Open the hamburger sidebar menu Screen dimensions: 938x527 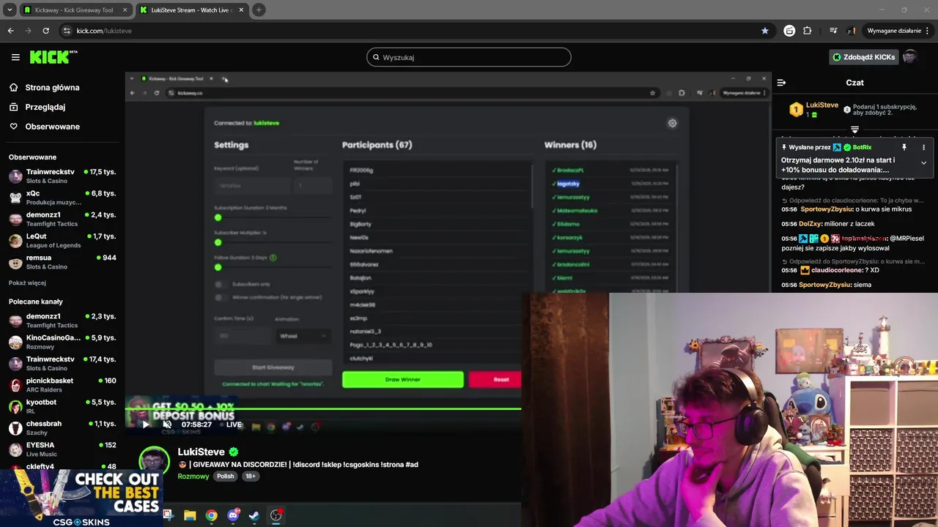coord(15,57)
